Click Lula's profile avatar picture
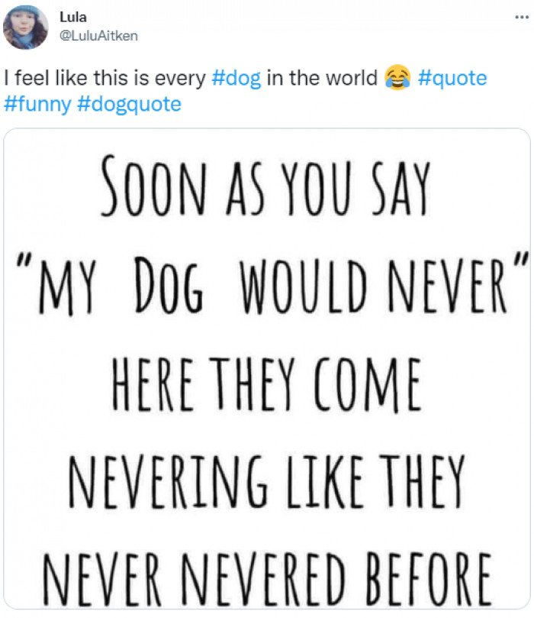 [x=25, y=27]
